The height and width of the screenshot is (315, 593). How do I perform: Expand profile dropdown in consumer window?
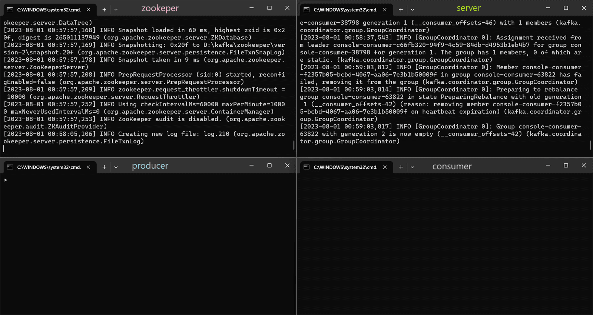click(x=413, y=167)
